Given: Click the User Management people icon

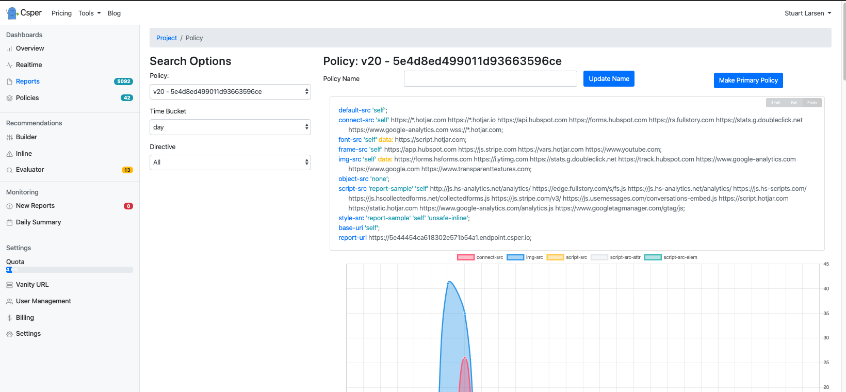Looking at the screenshot, I should click(x=9, y=301).
